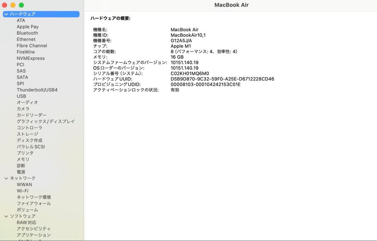Select Bluetooth in the sidebar
Screen dimensions: 377x241
[27, 33]
